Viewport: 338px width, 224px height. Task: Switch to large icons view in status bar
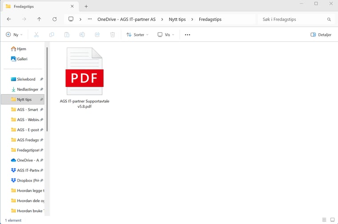click(332, 220)
